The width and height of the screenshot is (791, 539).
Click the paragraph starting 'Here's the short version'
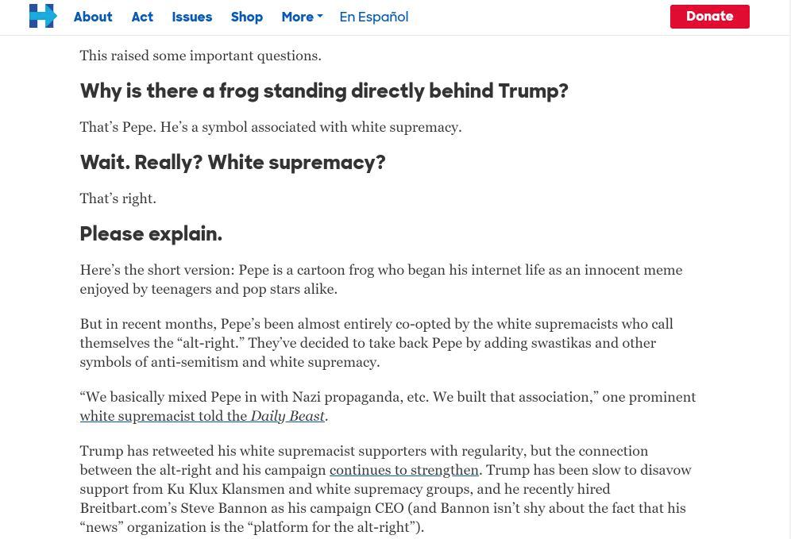tap(381, 279)
